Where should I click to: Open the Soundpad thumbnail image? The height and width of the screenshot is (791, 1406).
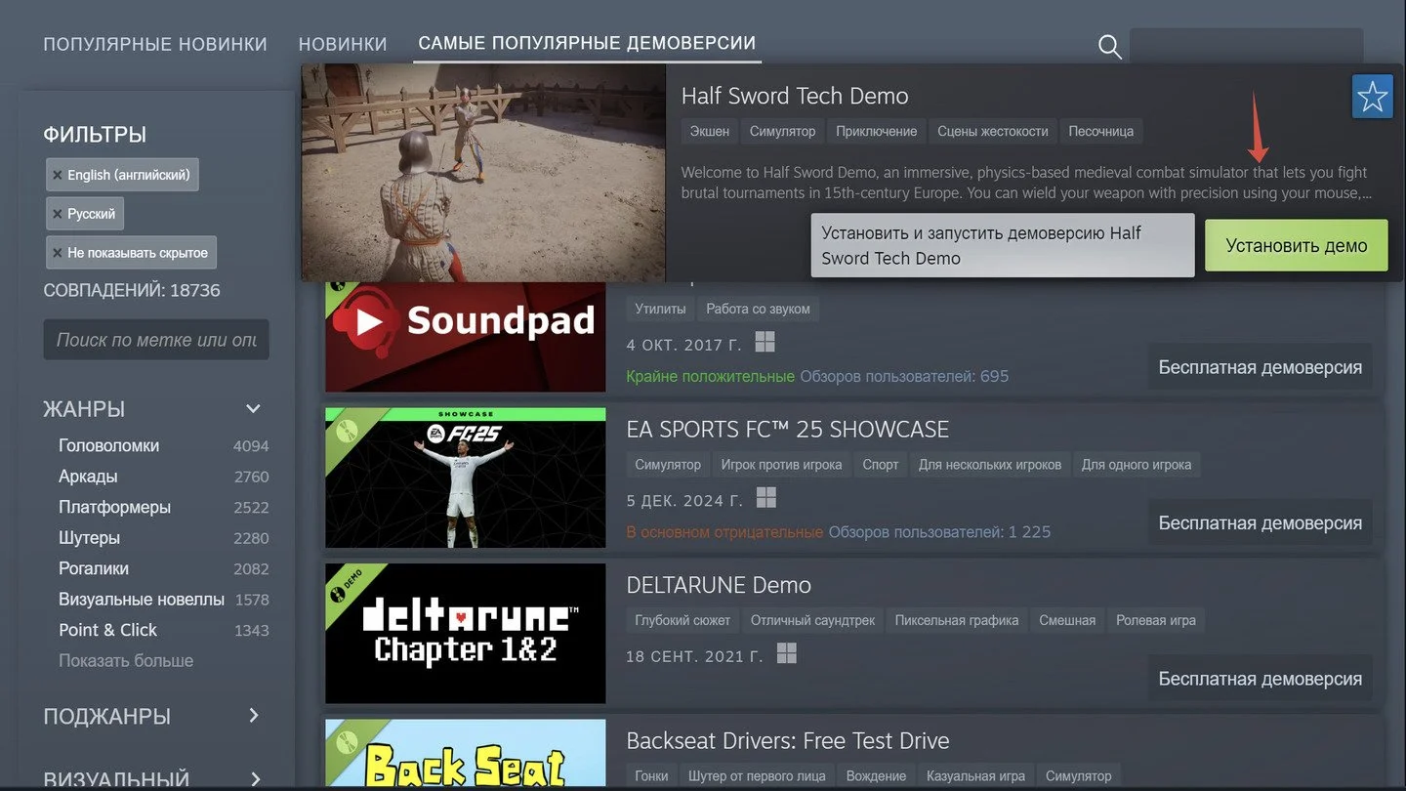click(465, 337)
